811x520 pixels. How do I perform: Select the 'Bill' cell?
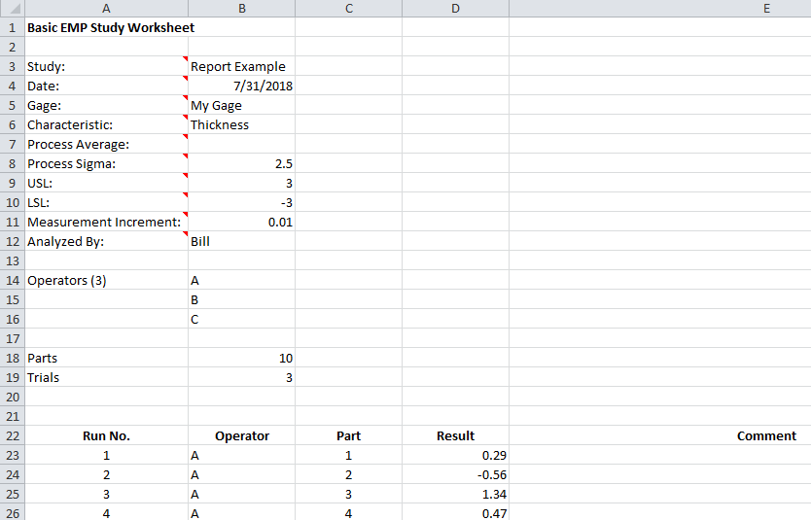coord(241,241)
